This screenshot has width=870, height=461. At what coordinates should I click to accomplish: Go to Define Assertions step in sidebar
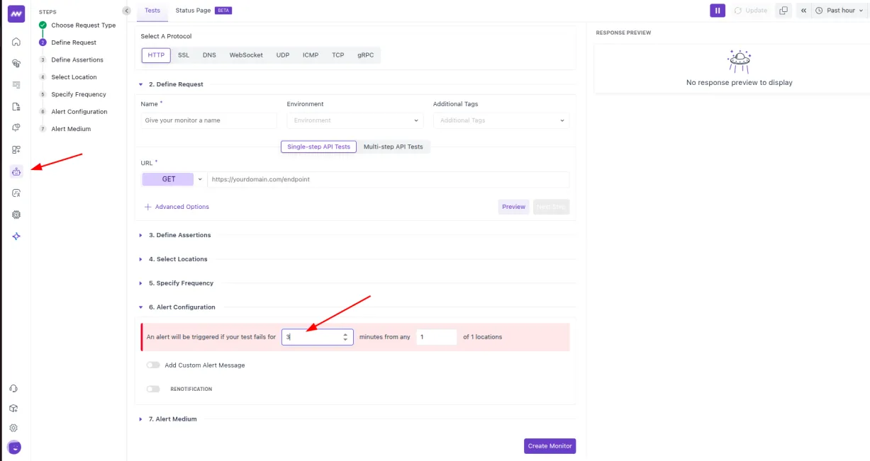point(77,60)
